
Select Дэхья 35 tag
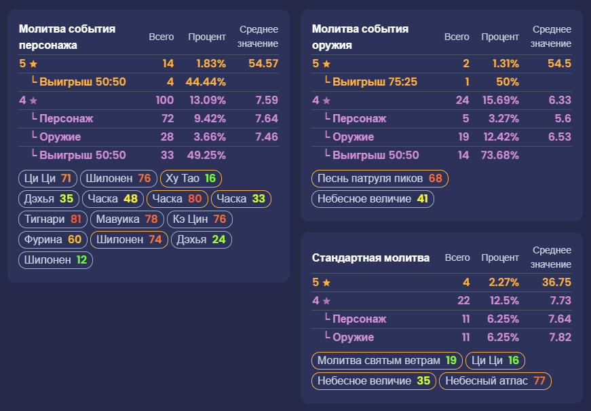pyautogui.click(x=49, y=199)
